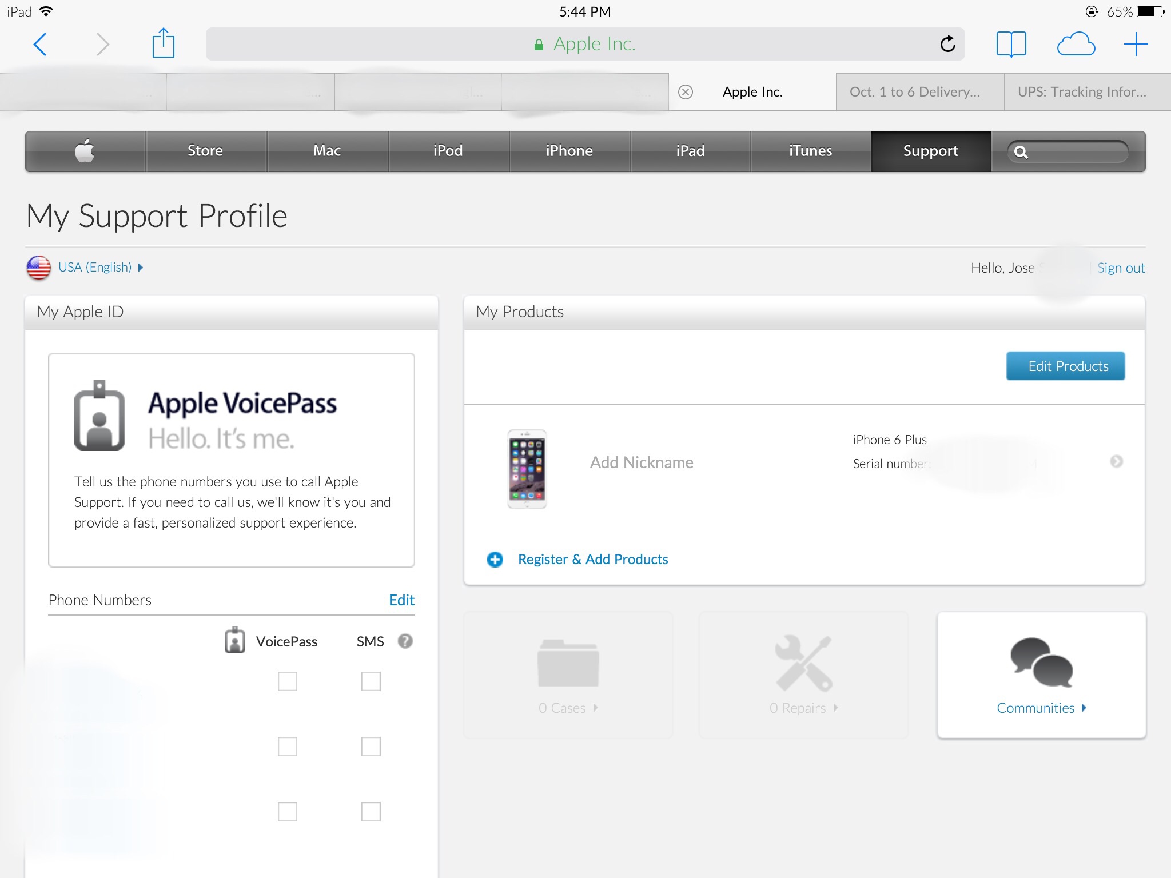This screenshot has width=1171, height=878.
Task: Click the search magnifier icon in nav bar
Action: [x=1021, y=152]
